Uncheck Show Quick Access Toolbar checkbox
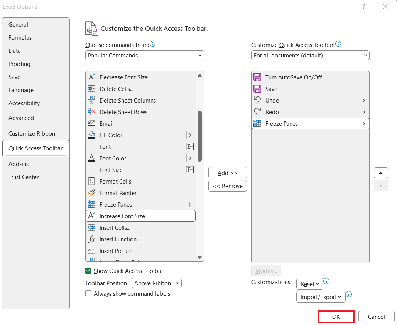The height and width of the screenshot is (325, 397). coord(88,271)
